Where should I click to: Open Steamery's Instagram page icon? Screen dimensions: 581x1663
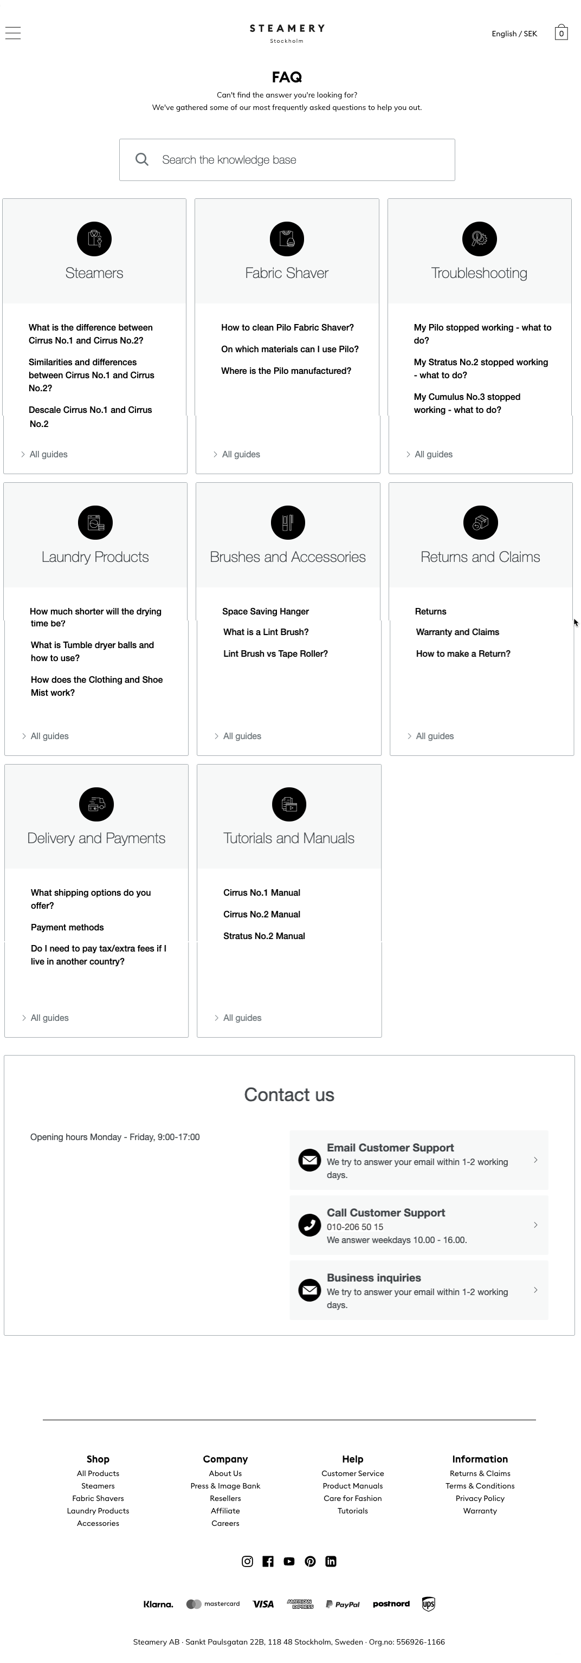[x=247, y=1561]
